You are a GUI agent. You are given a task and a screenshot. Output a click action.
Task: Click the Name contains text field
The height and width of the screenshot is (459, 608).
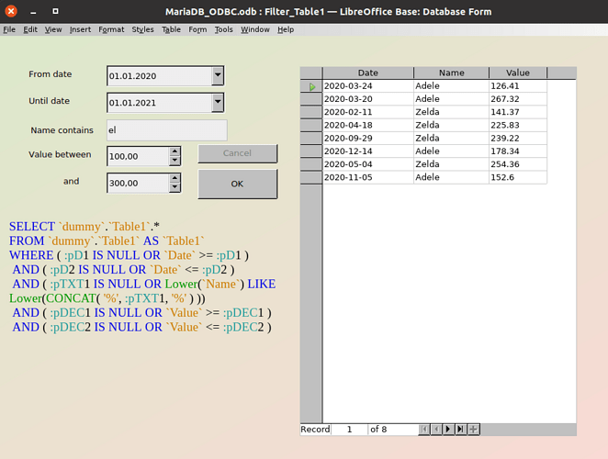click(166, 130)
